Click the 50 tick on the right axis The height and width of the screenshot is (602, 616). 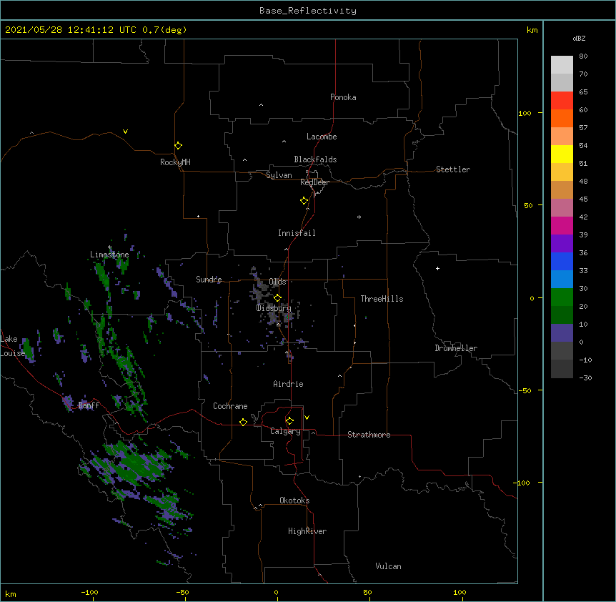click(x=528, y=205)
